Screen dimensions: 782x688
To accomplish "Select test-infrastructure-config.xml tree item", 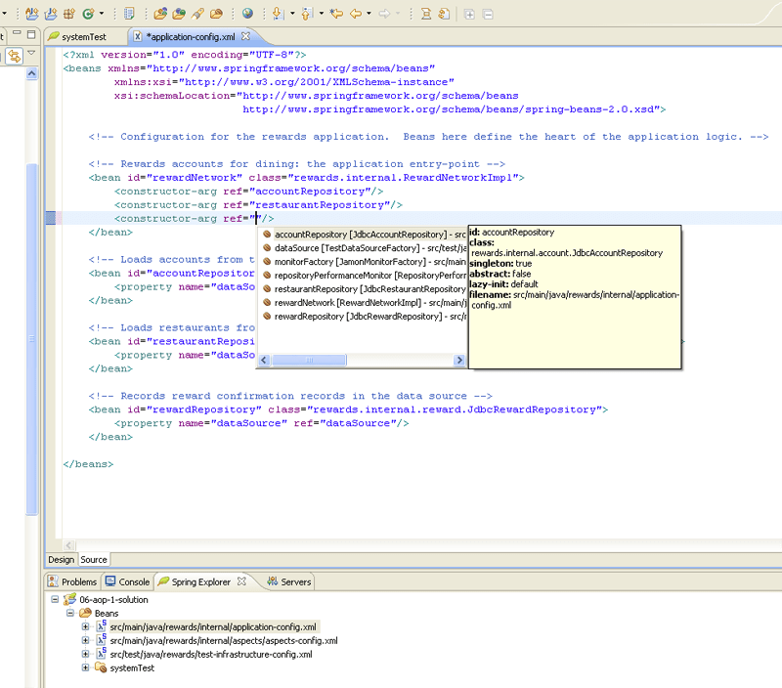I will [211, 654].
